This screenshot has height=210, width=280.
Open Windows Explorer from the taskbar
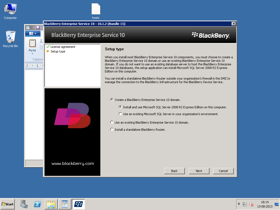[51, 204]
